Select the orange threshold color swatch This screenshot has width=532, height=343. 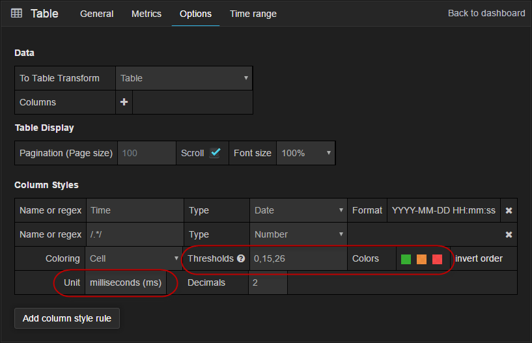[x=421, y=259]
